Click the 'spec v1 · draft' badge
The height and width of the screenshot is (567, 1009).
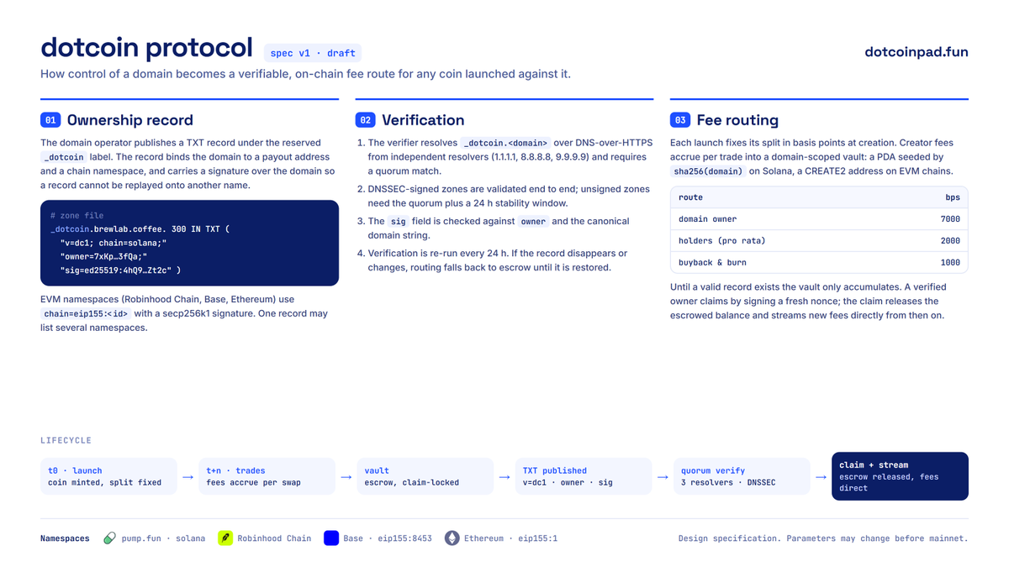tap(313, 53)
